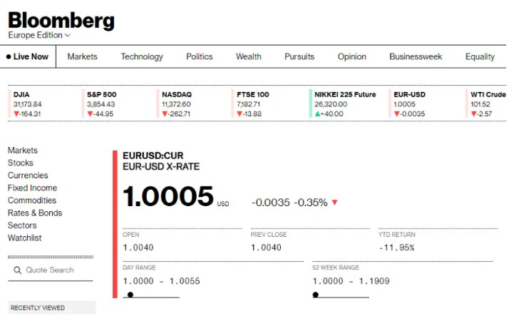Click the Quote Search input field
The height and width of the screenshot is (316, 519).
(51, 270)
